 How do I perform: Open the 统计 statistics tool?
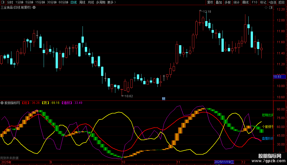(236, 2)
